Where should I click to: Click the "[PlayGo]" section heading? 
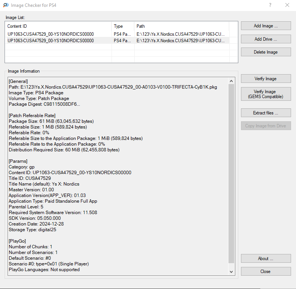pyautogui.click(x=17, y=241)
